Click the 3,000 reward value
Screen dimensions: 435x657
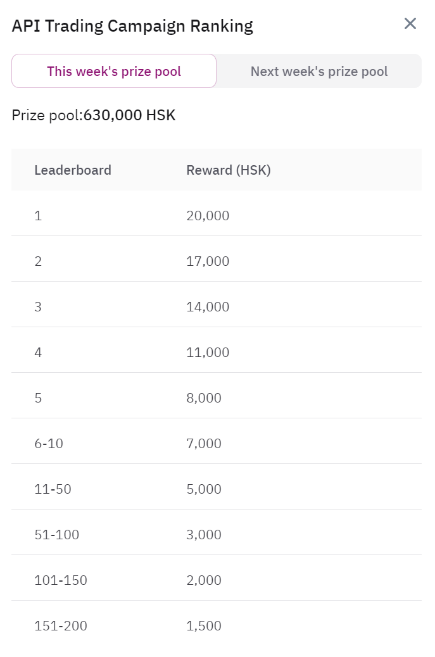tap(204, 535)
